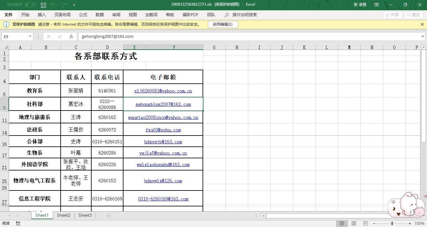Select the cell containing 葛宏冰
The width and height of the screenshot is (427, 227).
click(76, 104)
